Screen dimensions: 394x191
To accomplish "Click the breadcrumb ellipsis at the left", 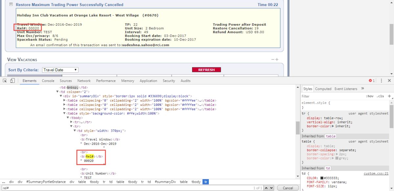I will [4, 182].
